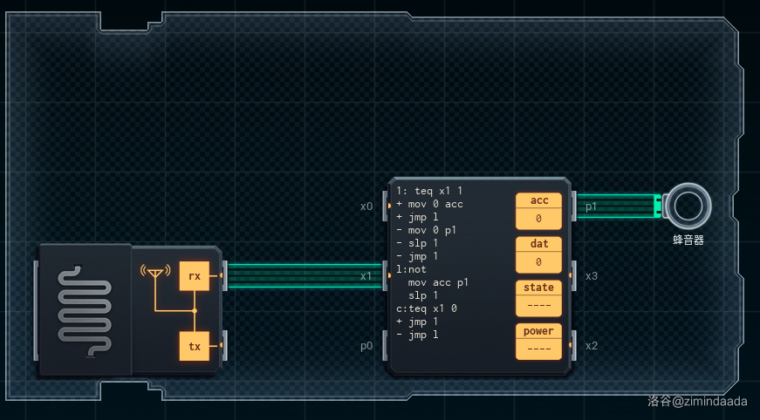This screenshot has height=420, width=760.
Task: Select the wire between p1 and the buzzer
Action: [615, 207]
